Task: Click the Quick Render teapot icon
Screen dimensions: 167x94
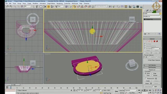Action: pos(141,7)
